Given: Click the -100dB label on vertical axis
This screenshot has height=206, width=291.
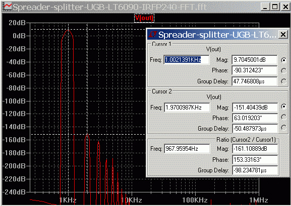Looking at the screenshot, I should click(x=14, y=101).
